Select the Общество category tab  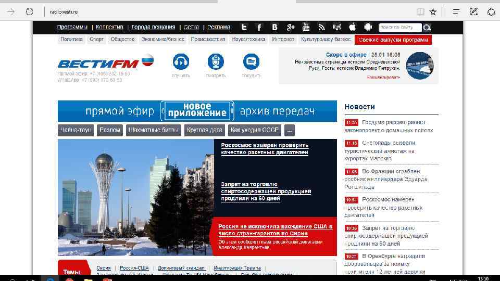click(122, 40)
